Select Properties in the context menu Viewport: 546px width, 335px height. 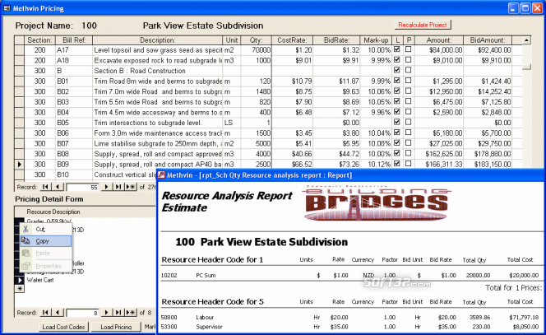point(46,266)
